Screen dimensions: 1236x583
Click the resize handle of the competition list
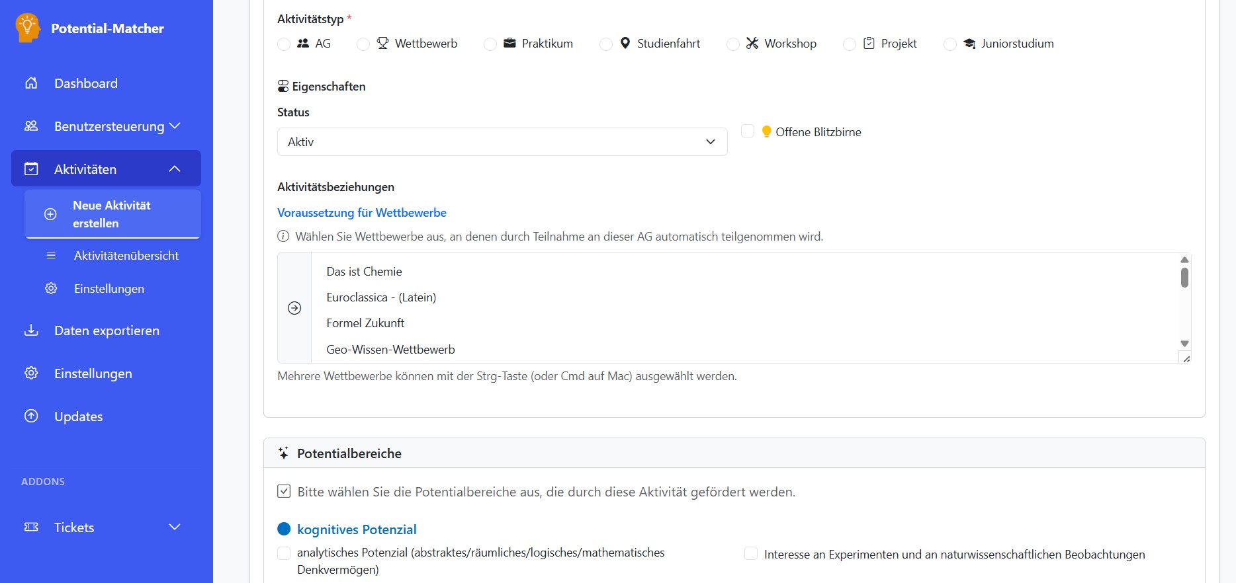(x=1186, y=358)
